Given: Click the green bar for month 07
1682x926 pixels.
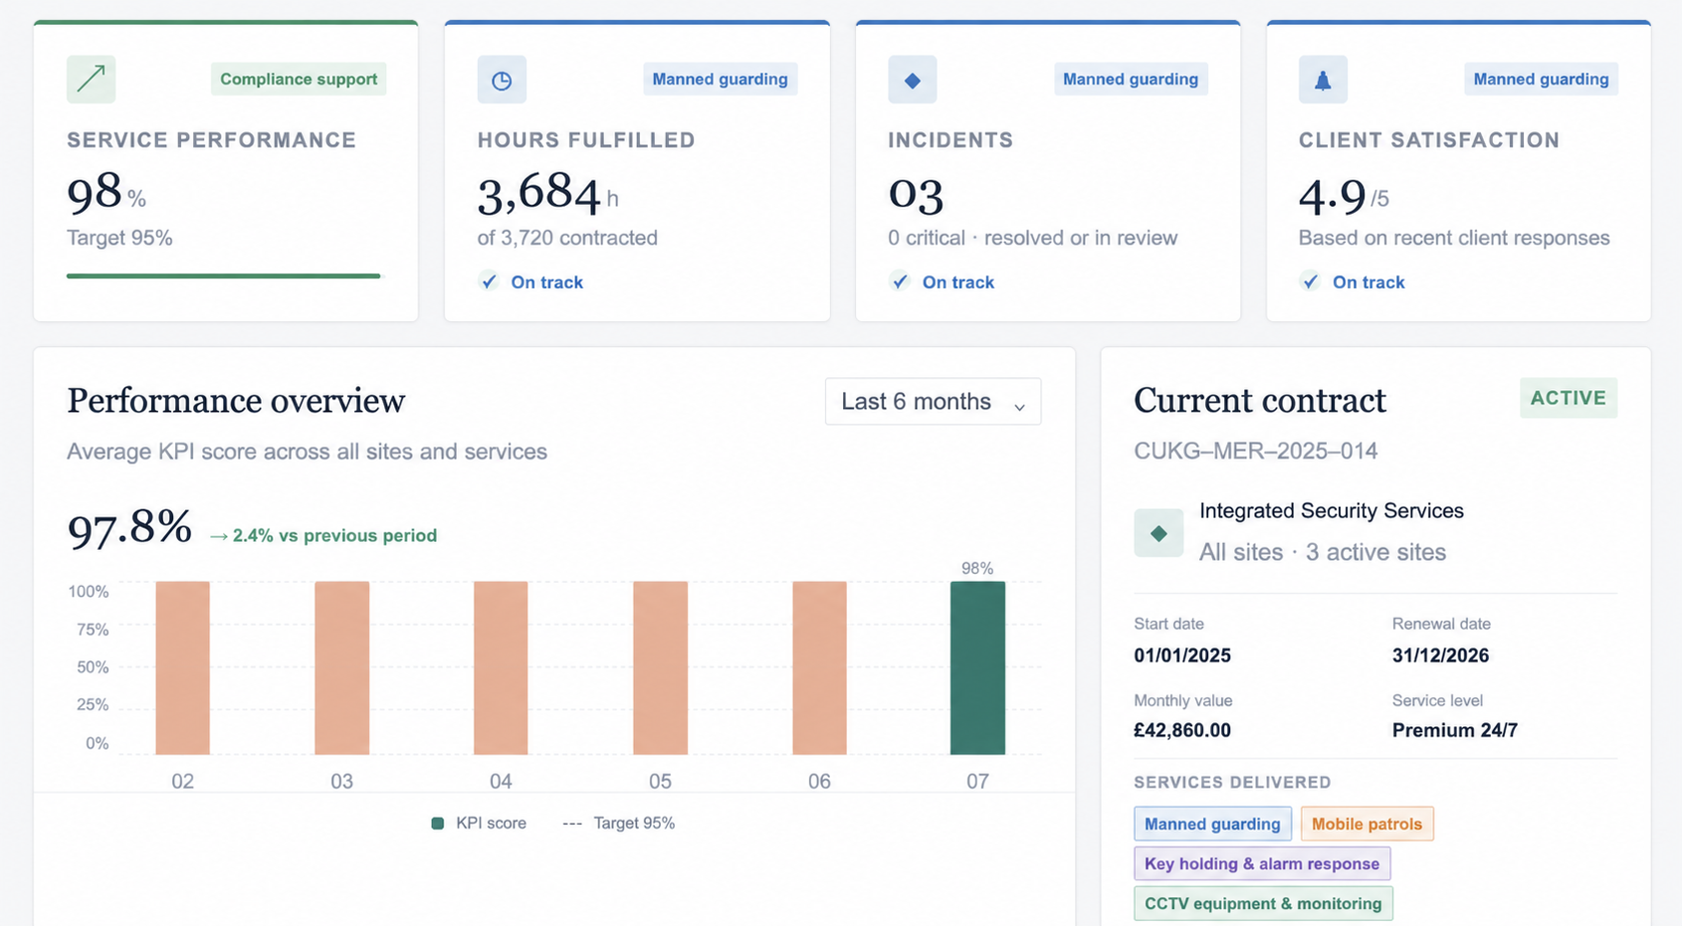Looking at the screenshot, I should 977,668.
